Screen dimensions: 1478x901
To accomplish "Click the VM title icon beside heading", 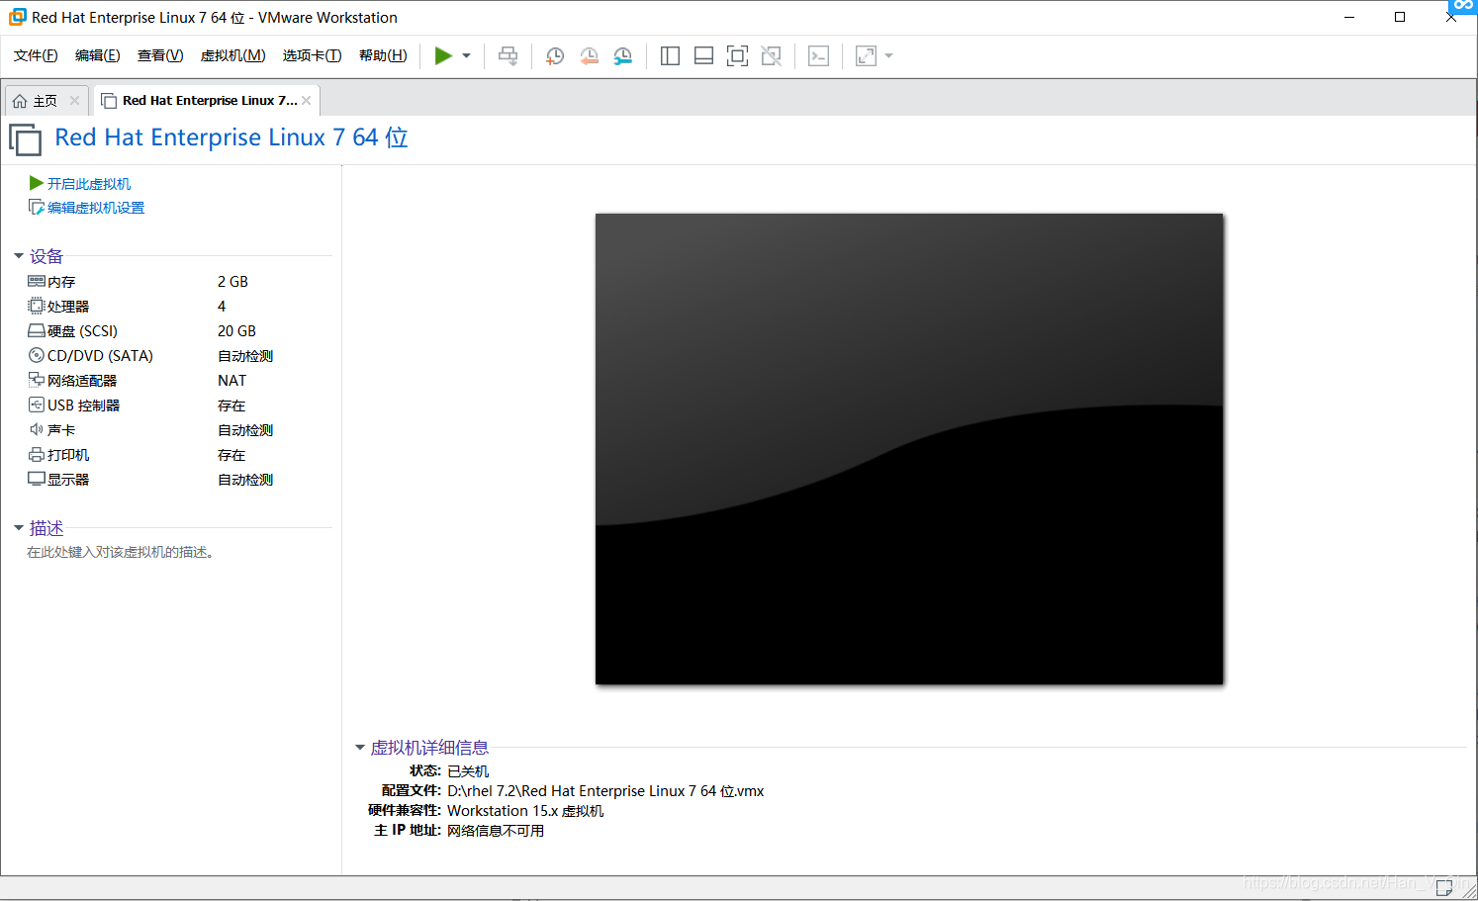I will click(x=26, y=139).
